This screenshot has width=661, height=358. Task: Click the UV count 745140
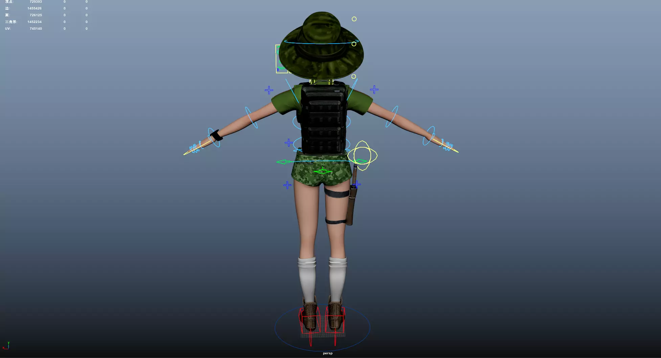tap(36, 29)
